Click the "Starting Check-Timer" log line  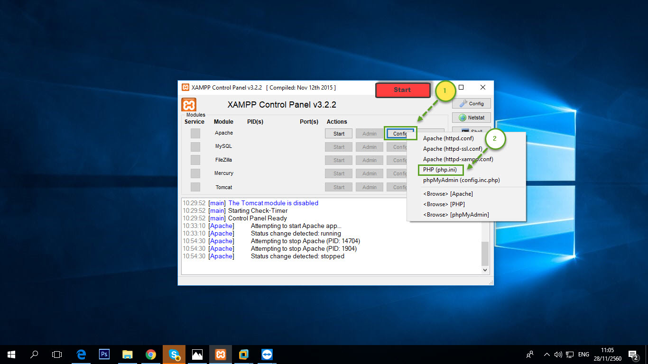tap(258, 210)
